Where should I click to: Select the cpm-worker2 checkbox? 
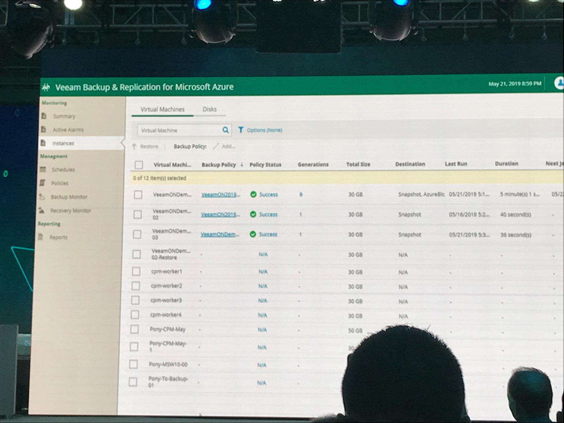pyautogui.click(x=136, y=286)
